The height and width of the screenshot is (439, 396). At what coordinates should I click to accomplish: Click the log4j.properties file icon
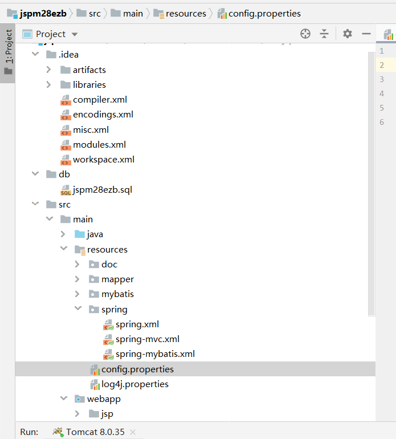point(95,384)
